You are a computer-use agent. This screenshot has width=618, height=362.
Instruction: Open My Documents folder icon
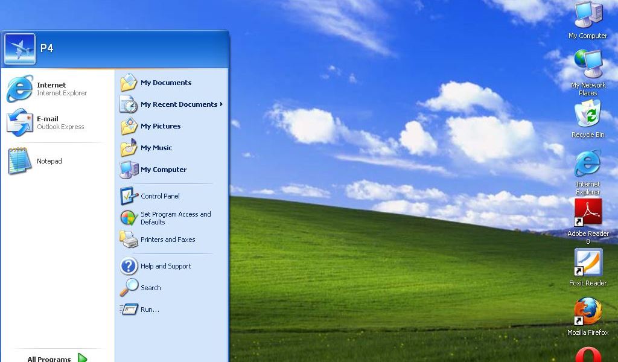click(x=129, y=83)
